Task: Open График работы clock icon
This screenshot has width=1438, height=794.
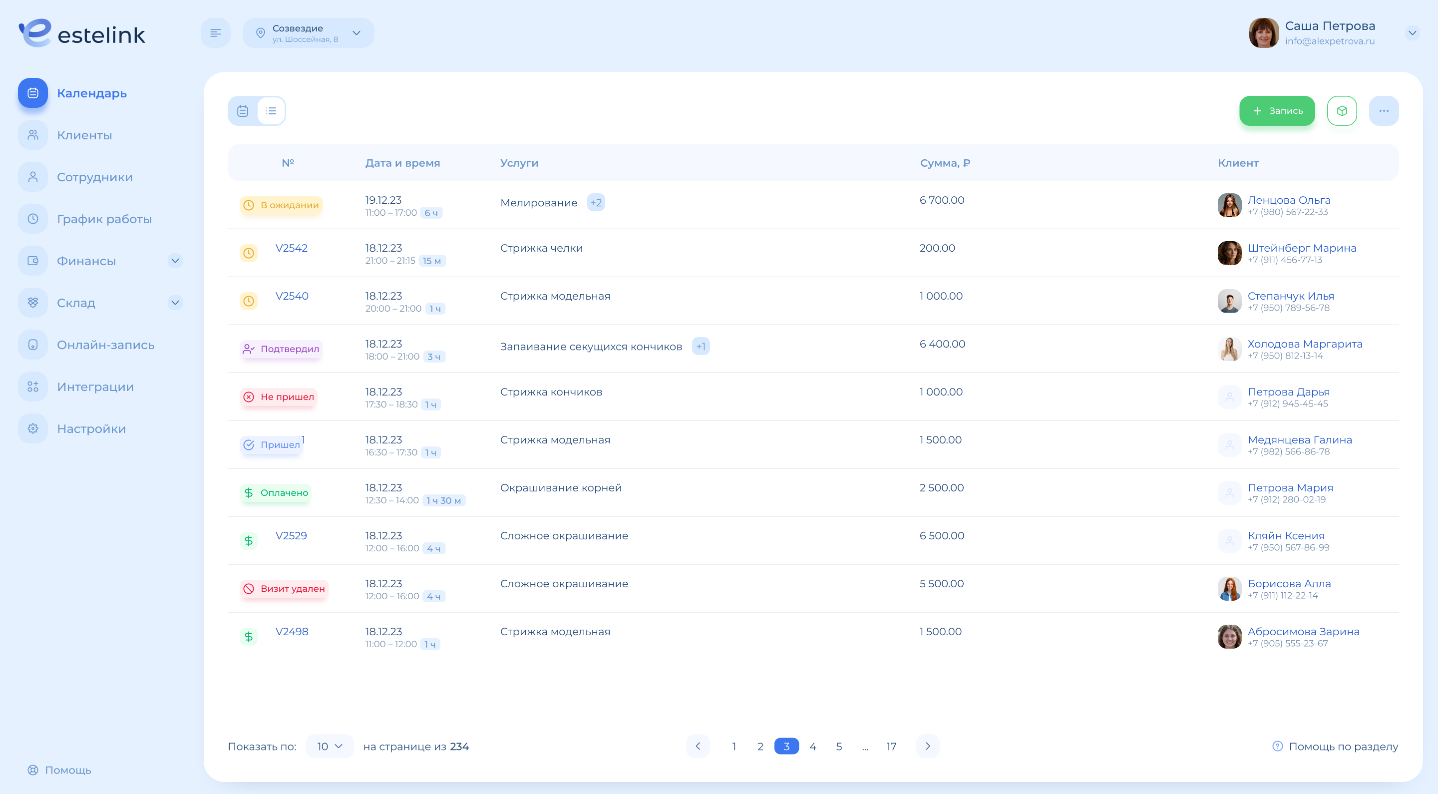Action: click(33, 218)
